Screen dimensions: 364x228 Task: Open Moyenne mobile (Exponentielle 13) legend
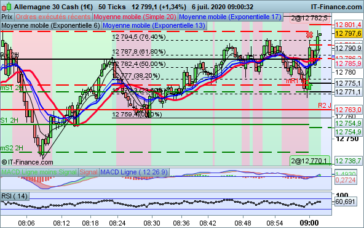pos(154,25)
